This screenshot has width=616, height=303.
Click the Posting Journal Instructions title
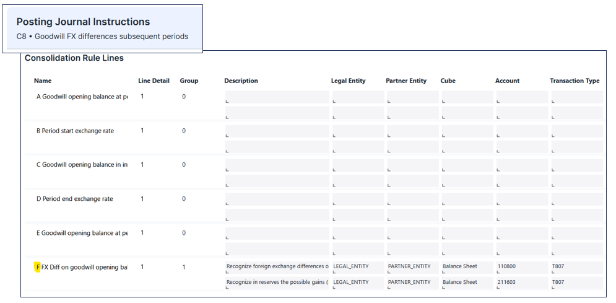(83, 22)
